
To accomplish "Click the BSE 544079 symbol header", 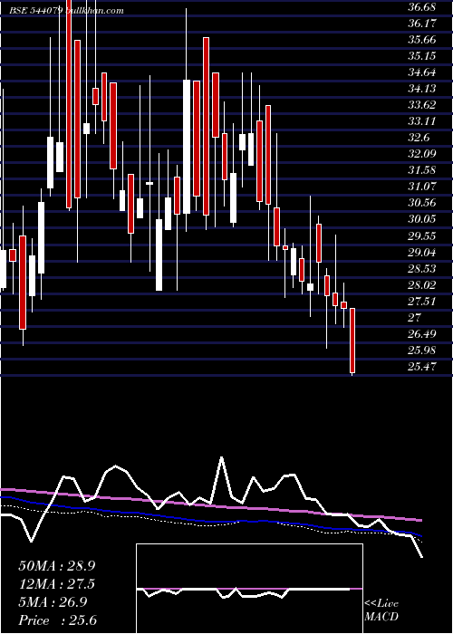I will click(x=36, y=11).
